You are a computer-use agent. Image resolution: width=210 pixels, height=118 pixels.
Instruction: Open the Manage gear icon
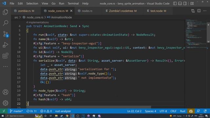pos(5,103)
